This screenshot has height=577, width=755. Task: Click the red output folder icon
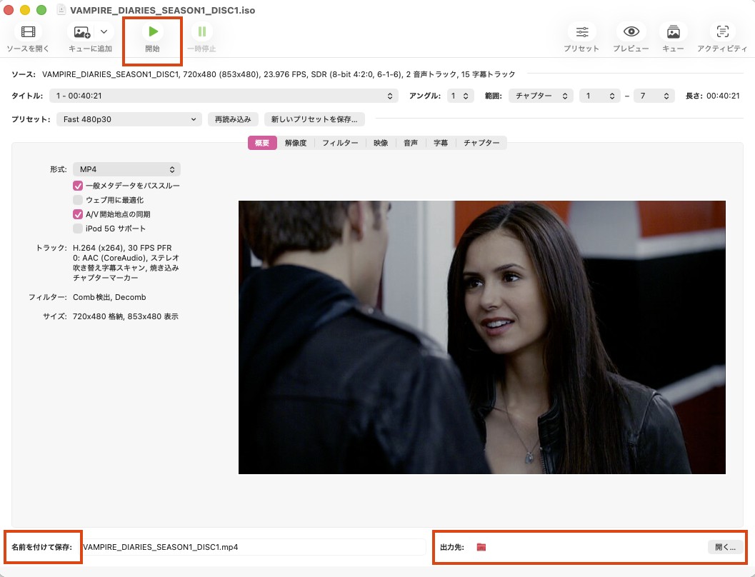(x=481, y=547)
